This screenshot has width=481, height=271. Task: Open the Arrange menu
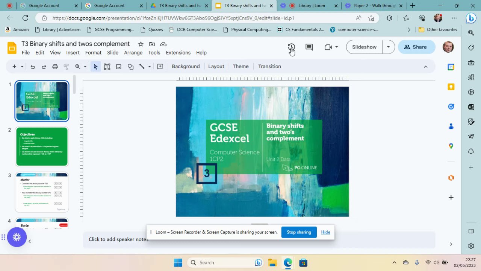coord(133,53)
